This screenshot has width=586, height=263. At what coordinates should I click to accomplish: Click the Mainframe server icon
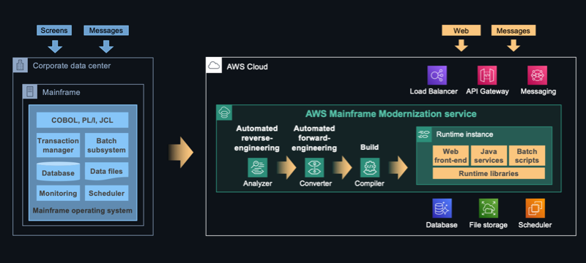pos(30,91)
